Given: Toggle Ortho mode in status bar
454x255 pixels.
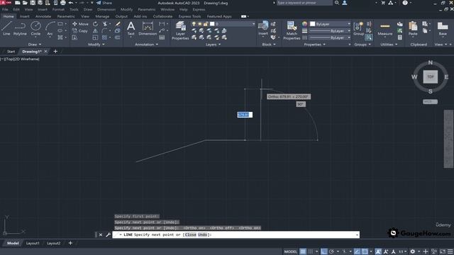Looking at the screenshot, I should [324, 251].
